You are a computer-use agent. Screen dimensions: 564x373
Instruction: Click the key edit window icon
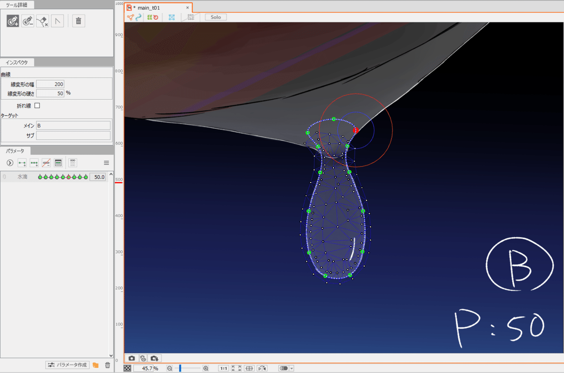click(x=58, y=163)
